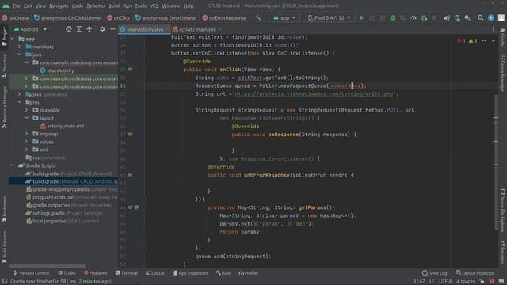This screenshot has height=285, width=507.
Task: Open the Problems tool window
Action: 95,273
